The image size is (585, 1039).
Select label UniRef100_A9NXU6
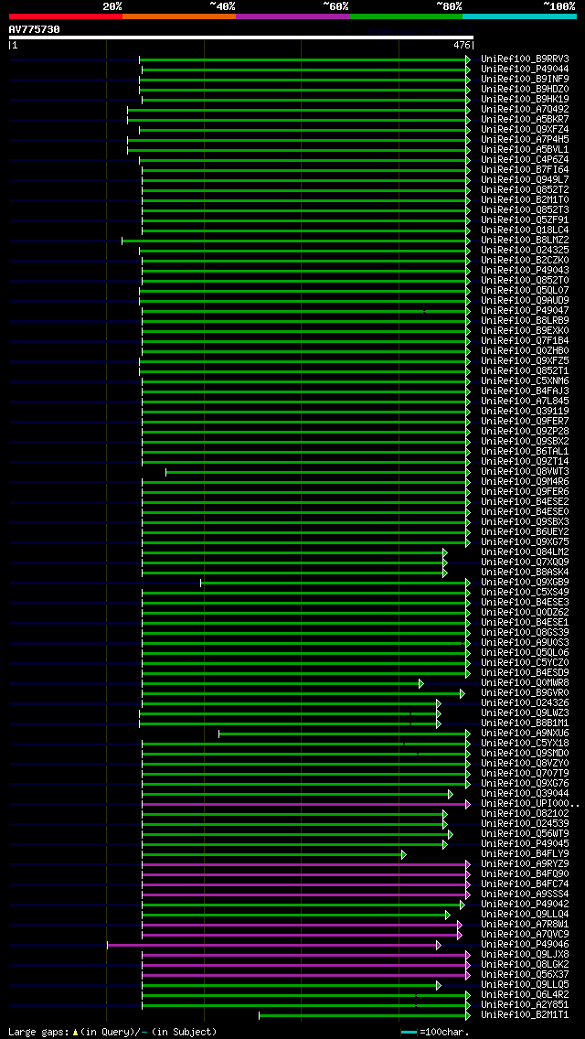pos(525,734)
